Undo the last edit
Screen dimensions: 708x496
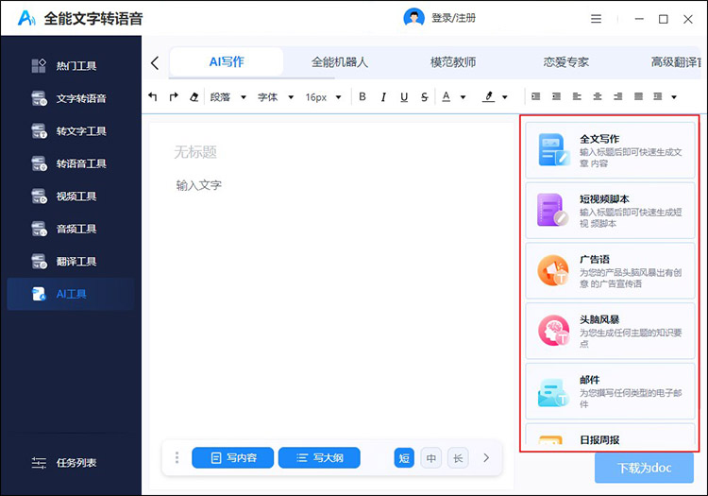point(153,96)
